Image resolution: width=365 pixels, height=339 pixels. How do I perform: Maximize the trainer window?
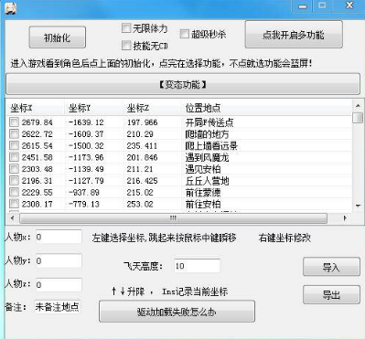point(322,5)
